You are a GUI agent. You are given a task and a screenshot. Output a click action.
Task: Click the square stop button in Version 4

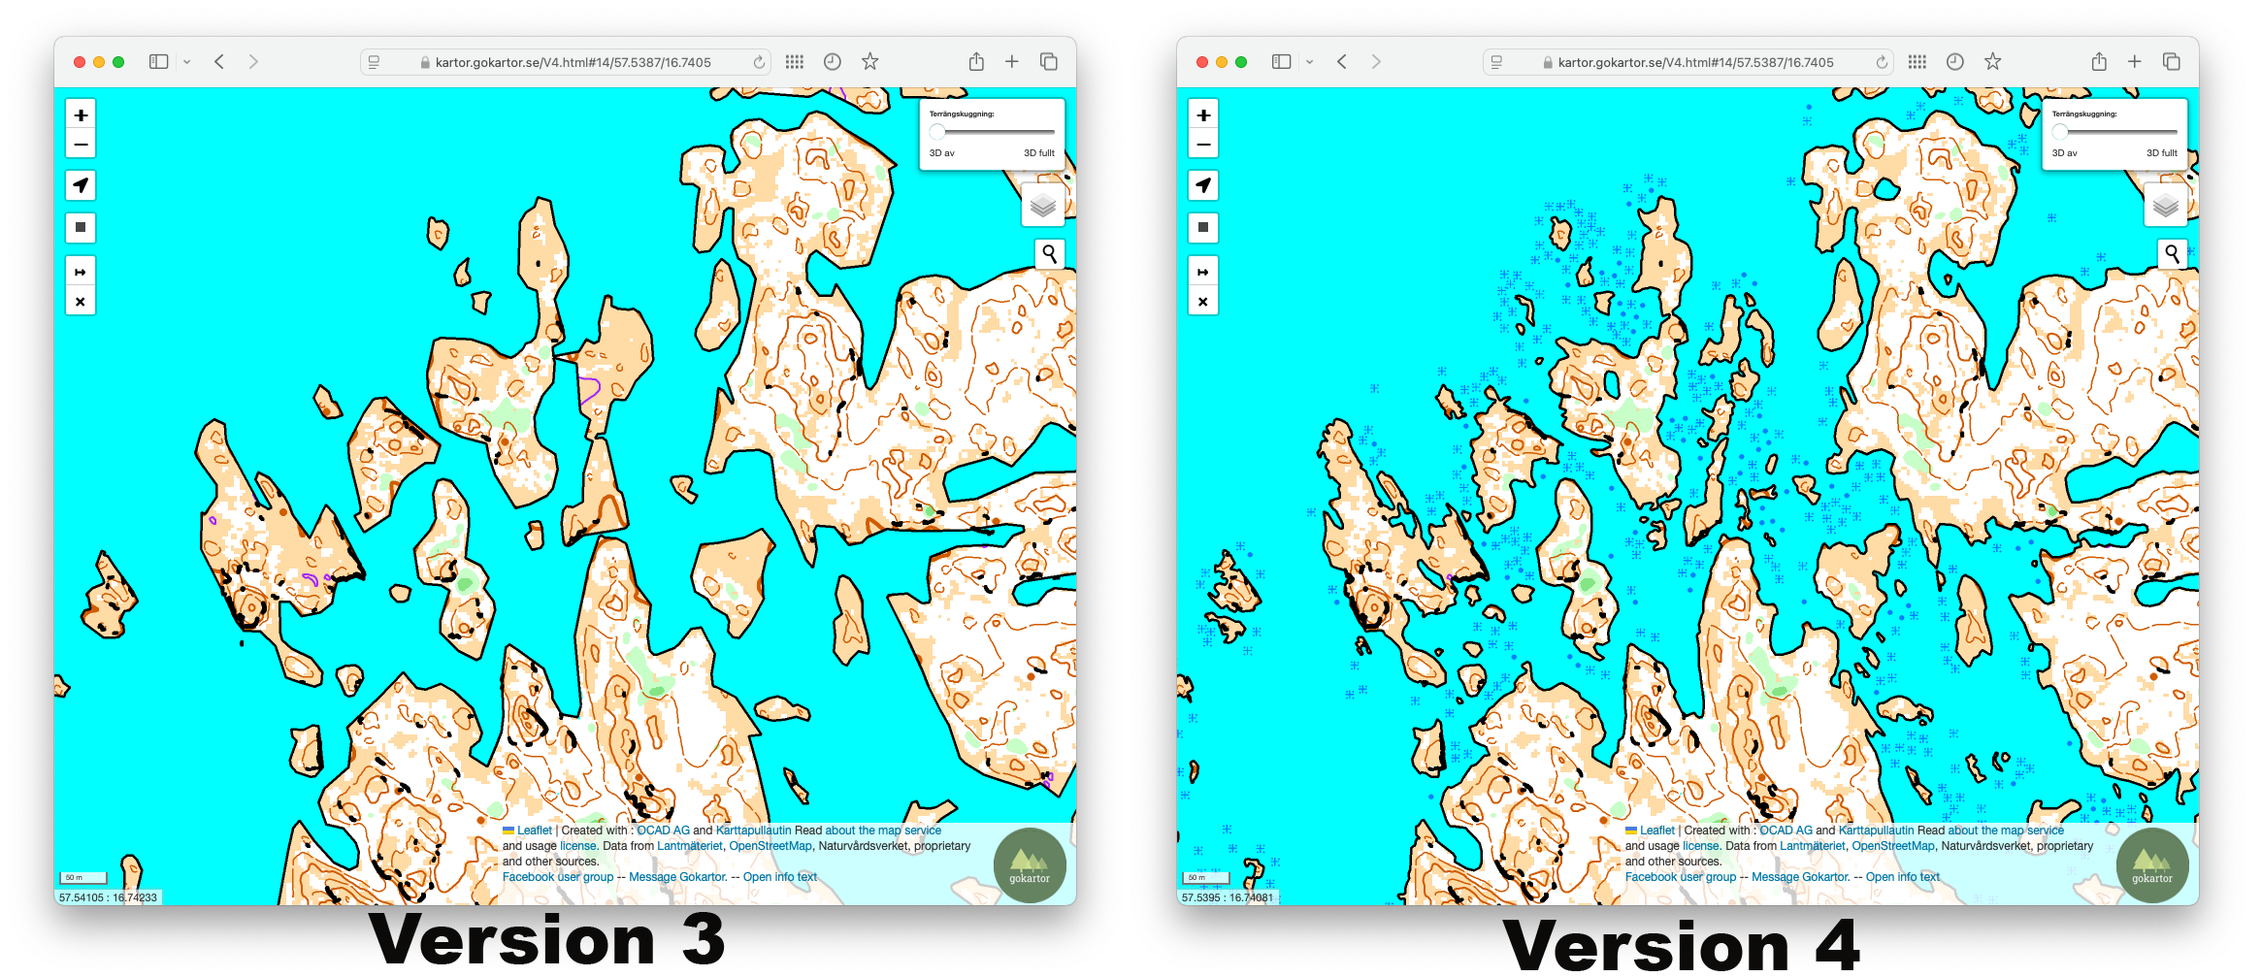[x=1203, y=228]
